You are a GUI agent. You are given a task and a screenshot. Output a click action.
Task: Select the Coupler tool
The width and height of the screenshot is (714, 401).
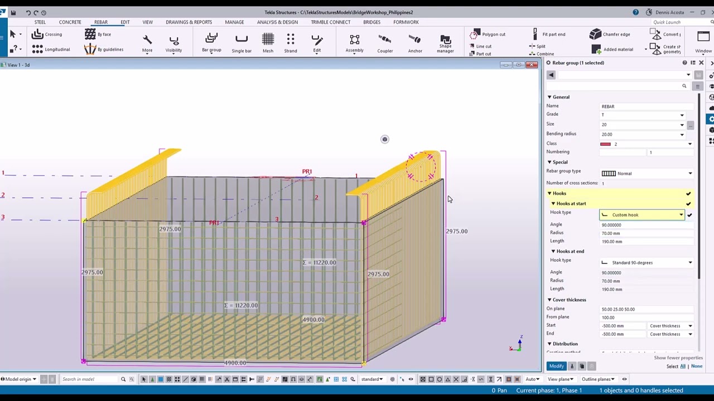point(385,43)
